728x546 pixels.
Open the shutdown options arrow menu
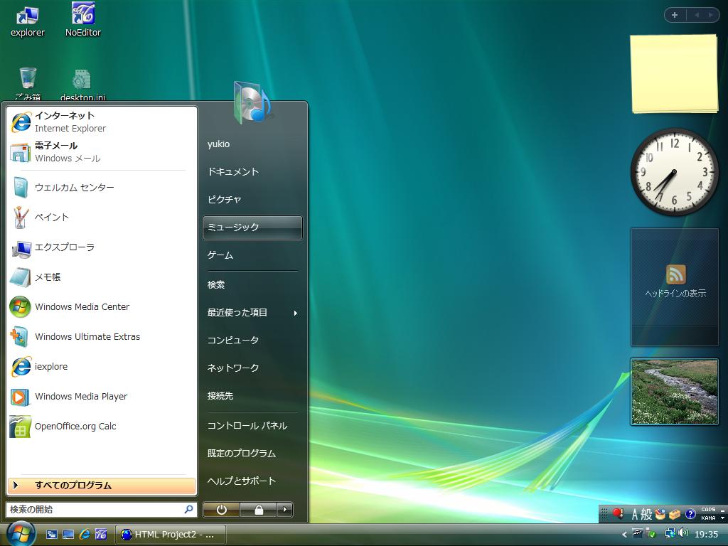(284, 510)
